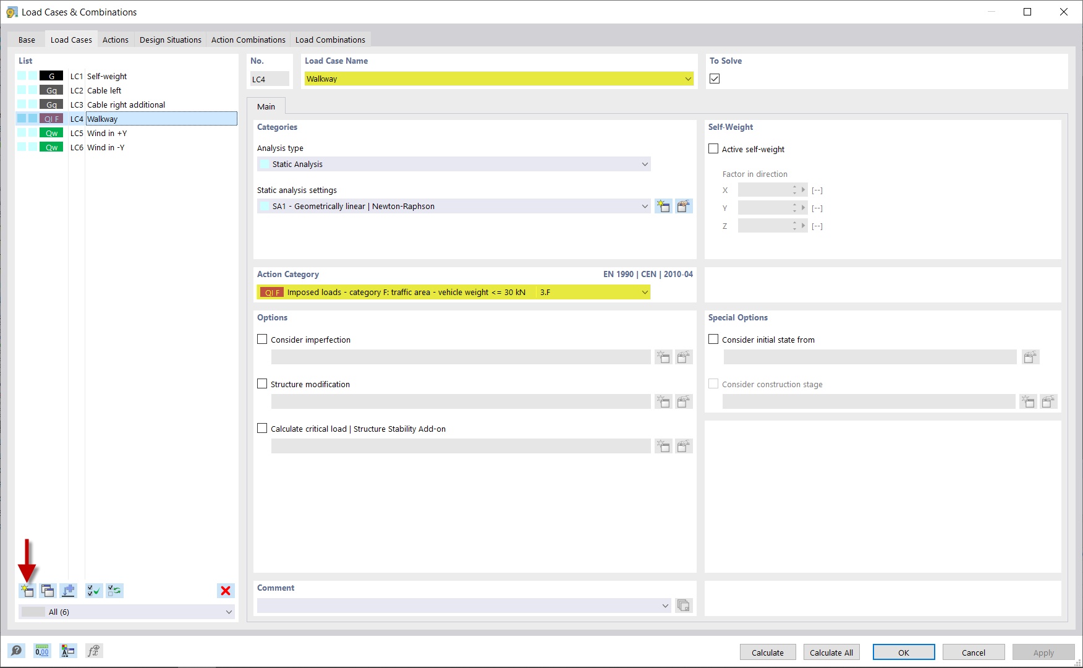
Task: Tick the Consider imperfection checkbox
Action: pos(262,340)
